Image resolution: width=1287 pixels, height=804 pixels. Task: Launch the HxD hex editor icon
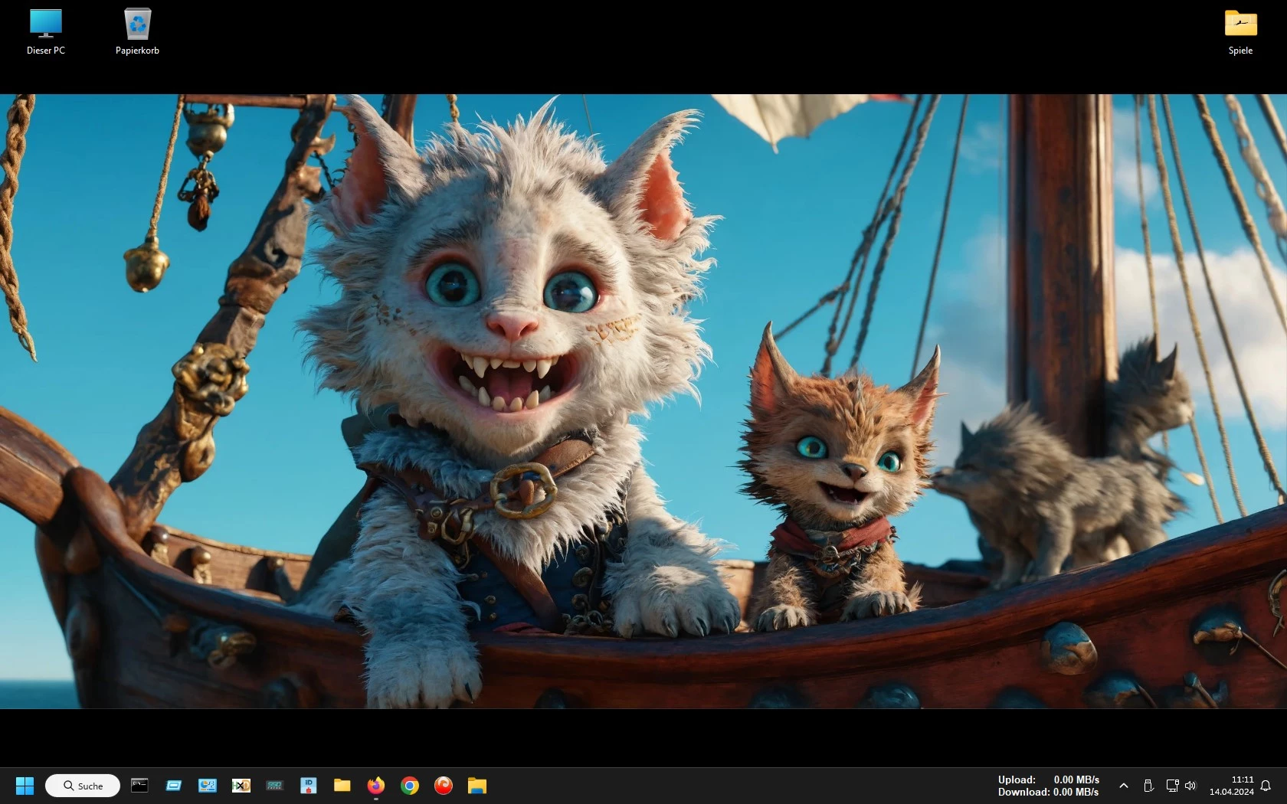[241, 785]
